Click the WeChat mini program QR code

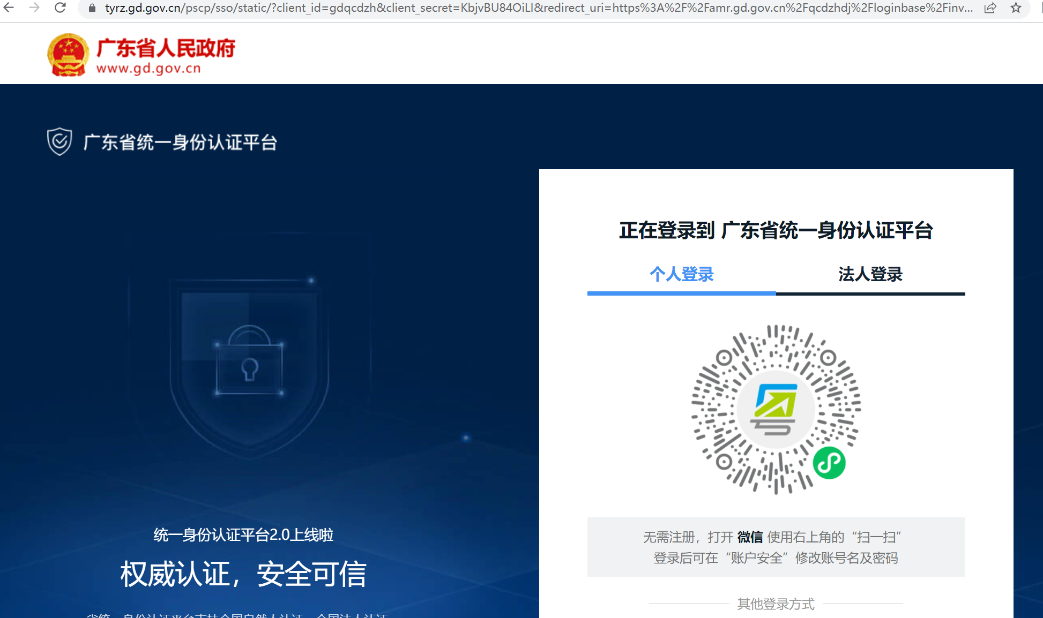776,409
